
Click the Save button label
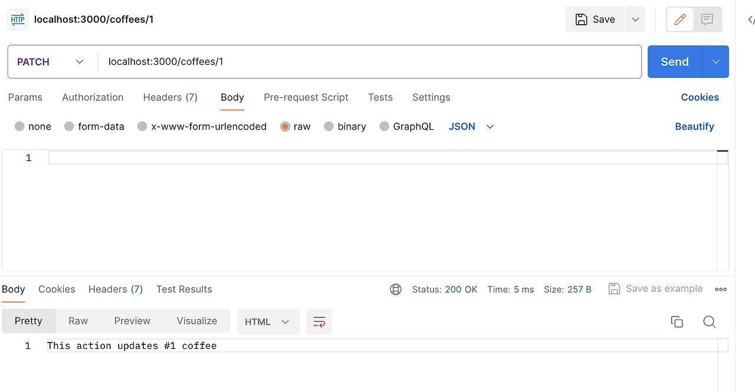604,19
